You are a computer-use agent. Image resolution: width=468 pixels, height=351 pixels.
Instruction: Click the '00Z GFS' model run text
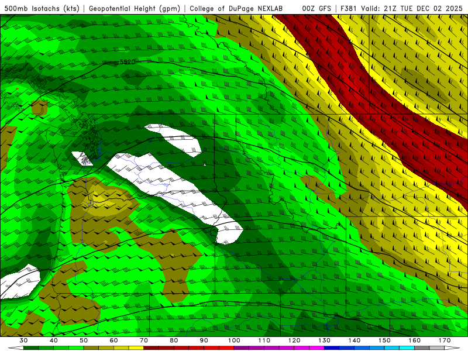[316, 8]
